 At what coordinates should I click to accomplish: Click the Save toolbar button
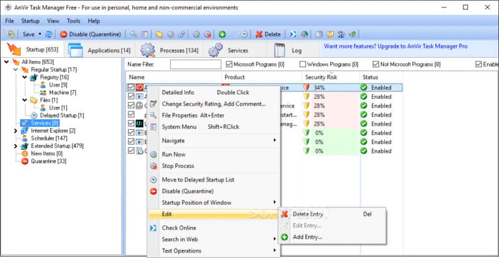[x=28, y=34]
